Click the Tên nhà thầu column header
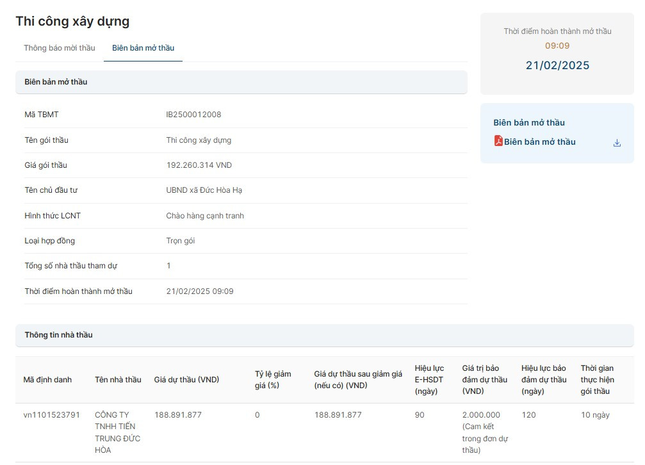 [x=118, y=380]
